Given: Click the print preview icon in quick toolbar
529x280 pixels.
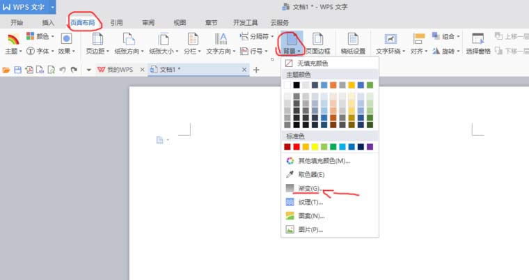Looking at the screenshot, I should 51,70.
